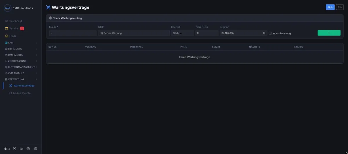Click the wrench icon next to the Wartungsverträge title
Image resolution: width=348 pixels, height=154 pixels.
[x=48, y=7]
